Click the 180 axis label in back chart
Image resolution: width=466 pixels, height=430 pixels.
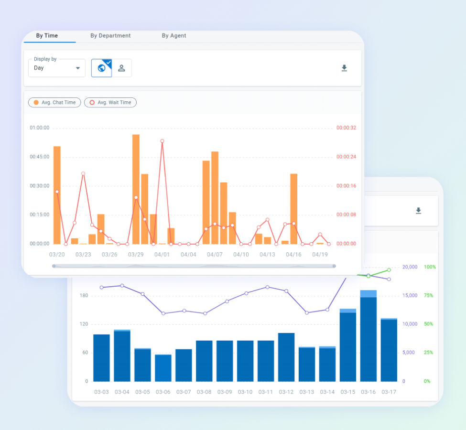click(84, 295)
